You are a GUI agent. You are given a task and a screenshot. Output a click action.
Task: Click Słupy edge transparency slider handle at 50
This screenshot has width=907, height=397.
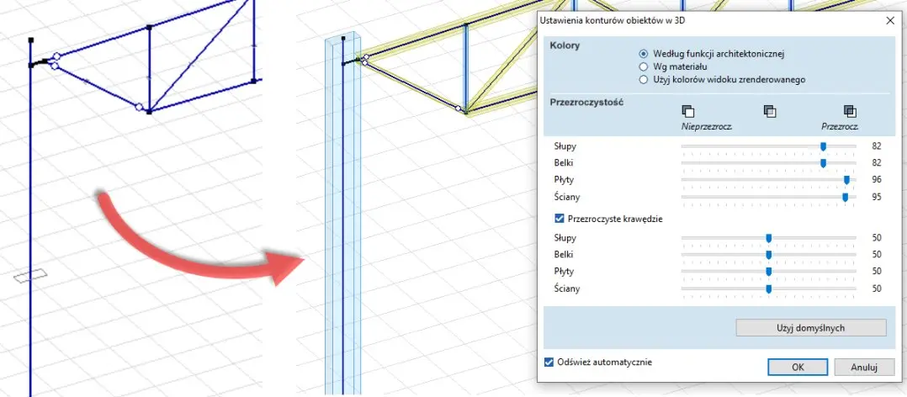pyautogui.click(x=768, y=238)
